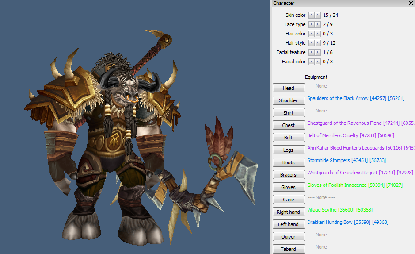Click the Gloves slot button

click(x=289, y=187)
